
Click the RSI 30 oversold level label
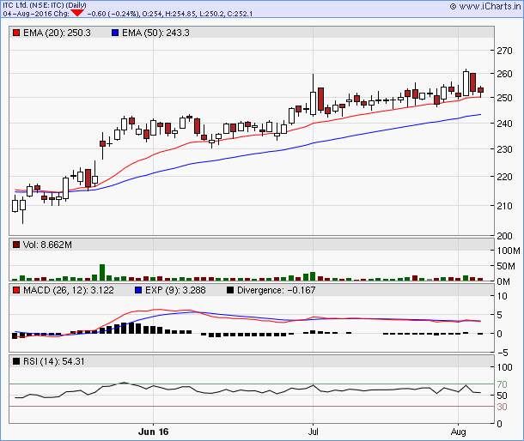(502, 407)
